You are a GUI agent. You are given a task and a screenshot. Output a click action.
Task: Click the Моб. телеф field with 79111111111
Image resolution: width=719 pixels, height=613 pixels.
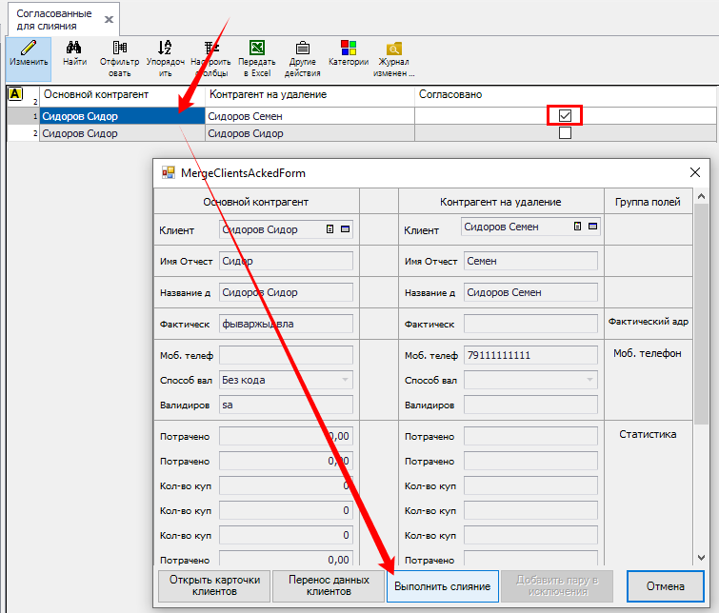click(x=529, y=355)
